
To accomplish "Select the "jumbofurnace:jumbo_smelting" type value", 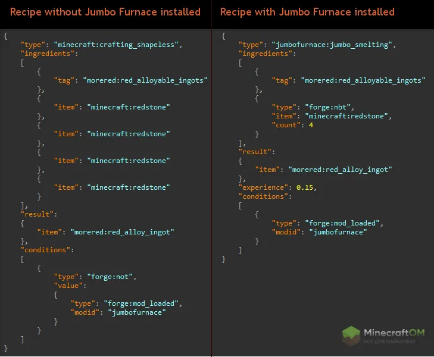I will pyautogui.click(x=332, y=45).
